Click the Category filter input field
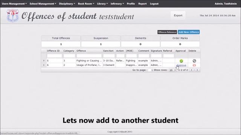This screenshot has width=241, height=135. tap(69, 56)
